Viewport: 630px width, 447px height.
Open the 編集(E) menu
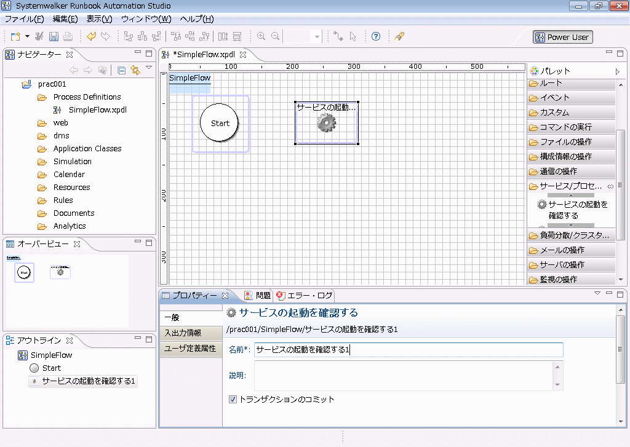pyautogui.click(x=65, y=19)
